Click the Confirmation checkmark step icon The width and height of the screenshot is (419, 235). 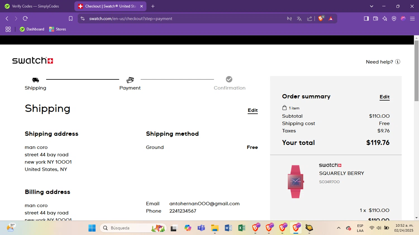click(x=229, y=79)
